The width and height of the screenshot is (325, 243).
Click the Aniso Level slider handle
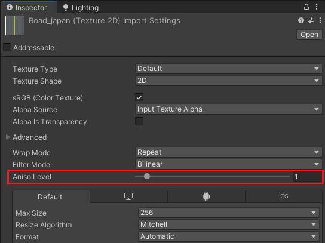coord(147,176)
